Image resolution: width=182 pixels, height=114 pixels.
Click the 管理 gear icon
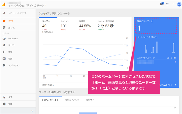(x=4, y=104)
